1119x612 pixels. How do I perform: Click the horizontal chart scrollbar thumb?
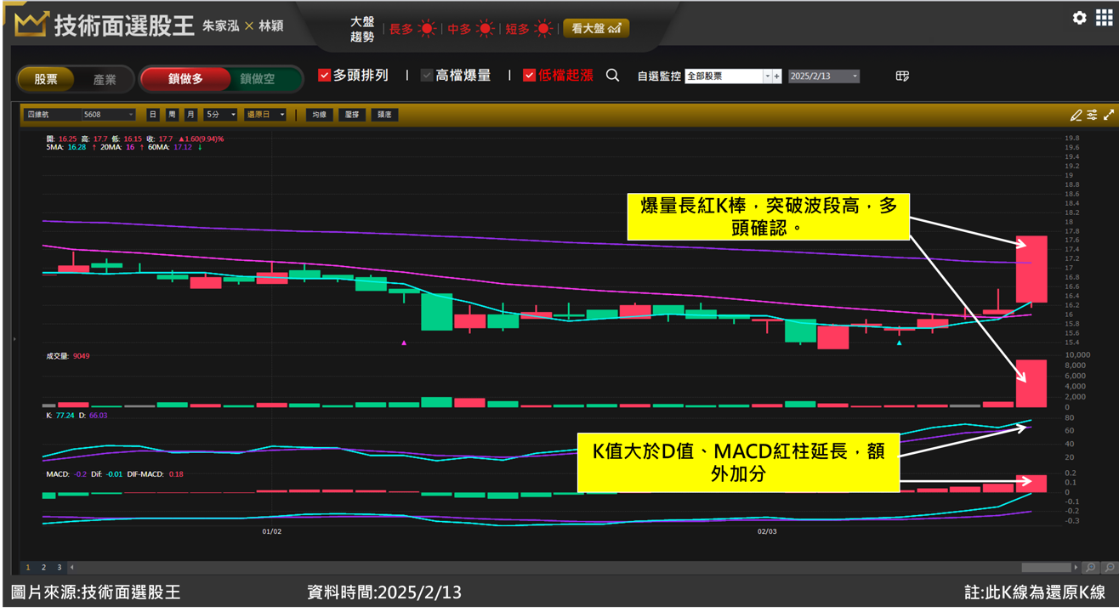(x=1046, y=567)
